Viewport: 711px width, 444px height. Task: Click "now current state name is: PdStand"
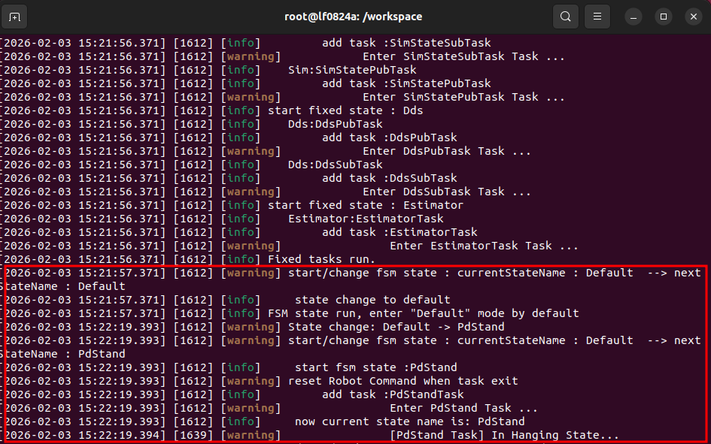click(x=409, y=421)
